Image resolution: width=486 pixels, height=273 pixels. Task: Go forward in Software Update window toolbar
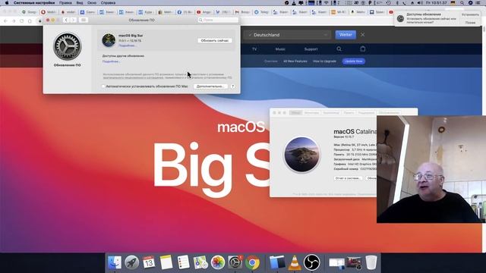73,20
